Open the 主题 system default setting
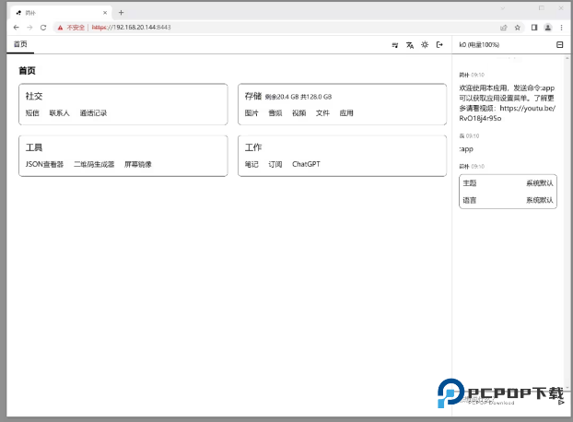573x422 pixels. (x=539, y=183)
